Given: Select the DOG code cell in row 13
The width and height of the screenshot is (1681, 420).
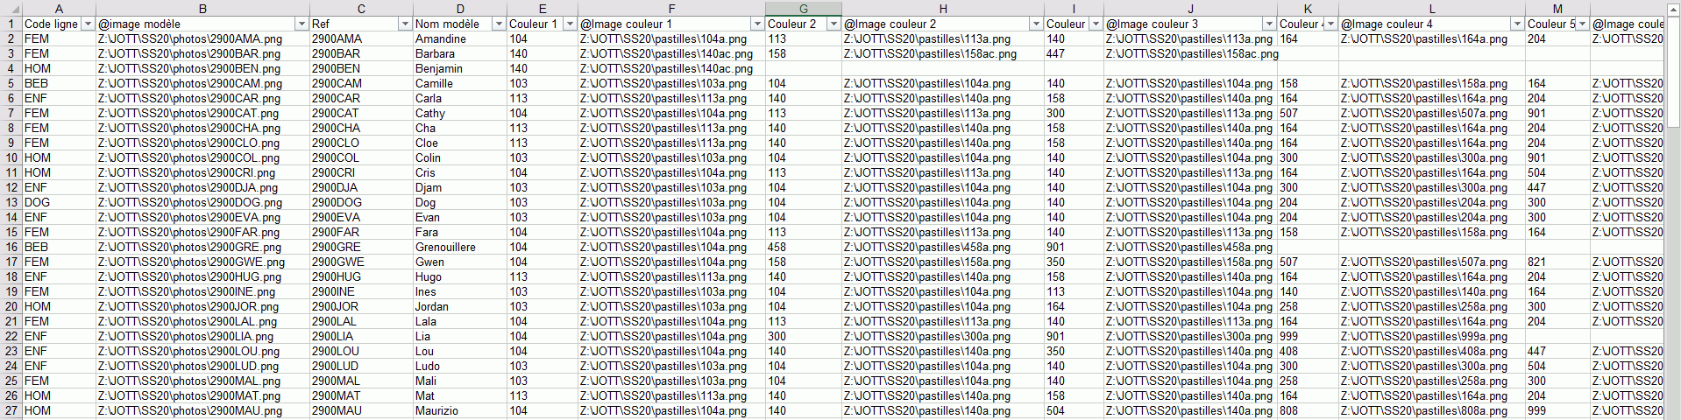Looking at the screenshot, I should (x=37, y=202).
